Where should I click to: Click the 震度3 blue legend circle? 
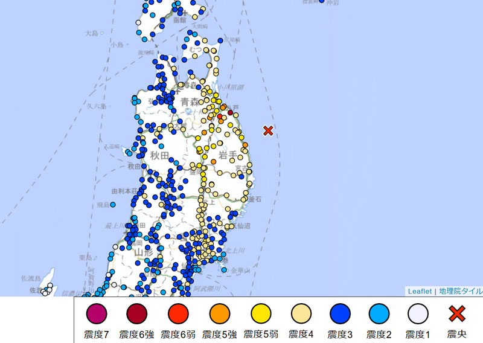(340, 314)
